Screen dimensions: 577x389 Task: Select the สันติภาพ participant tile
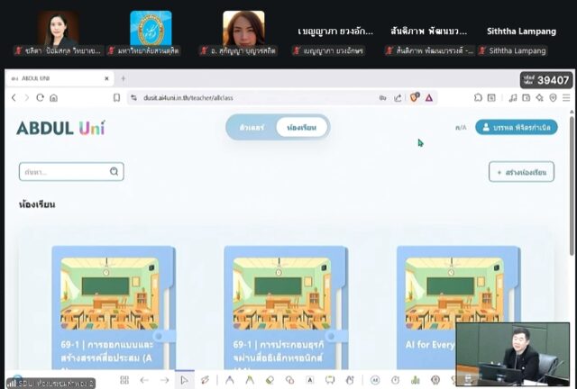tap(429, 32)
